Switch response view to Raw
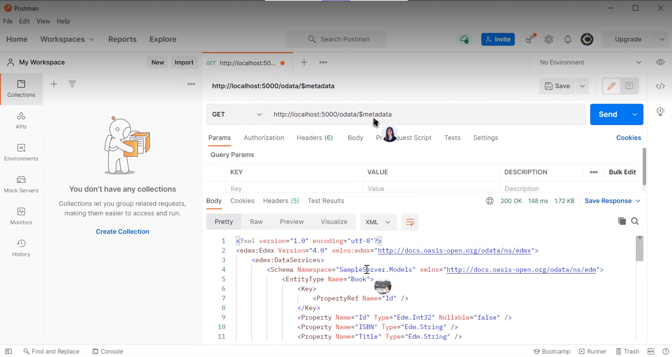Screen dimensions: 672x357 tap(256, 222)
